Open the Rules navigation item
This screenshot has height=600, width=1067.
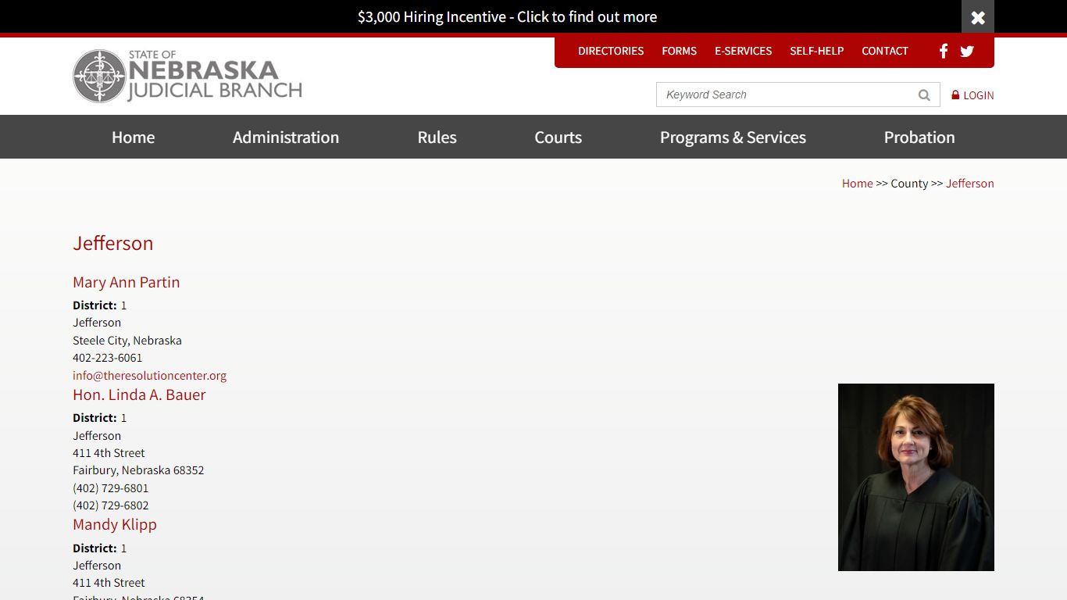pos(437,137)
